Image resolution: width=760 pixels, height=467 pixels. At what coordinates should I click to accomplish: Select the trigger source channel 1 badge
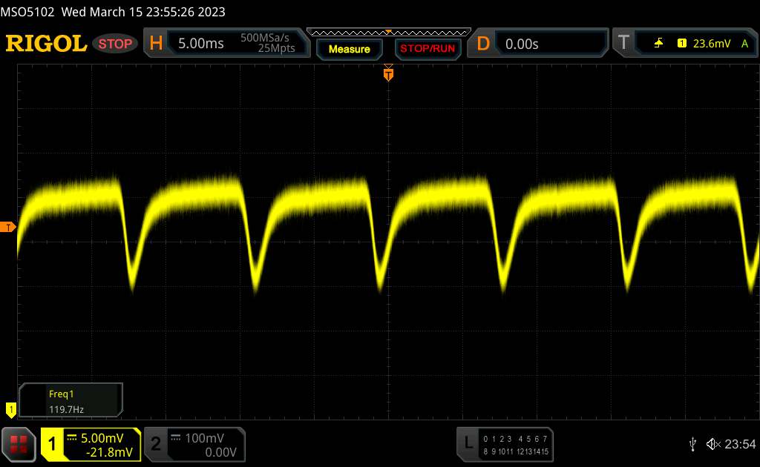point(682,44)
